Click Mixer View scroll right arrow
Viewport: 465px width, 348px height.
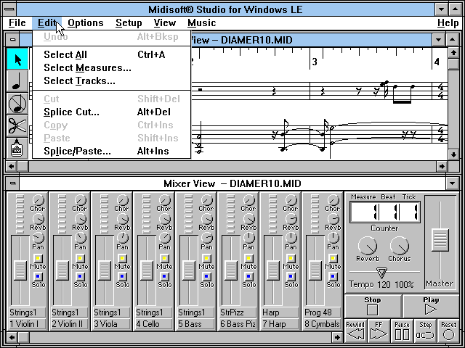point(337,337)
